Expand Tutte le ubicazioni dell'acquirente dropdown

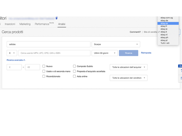pyautogui.click(x=129, y=67)
